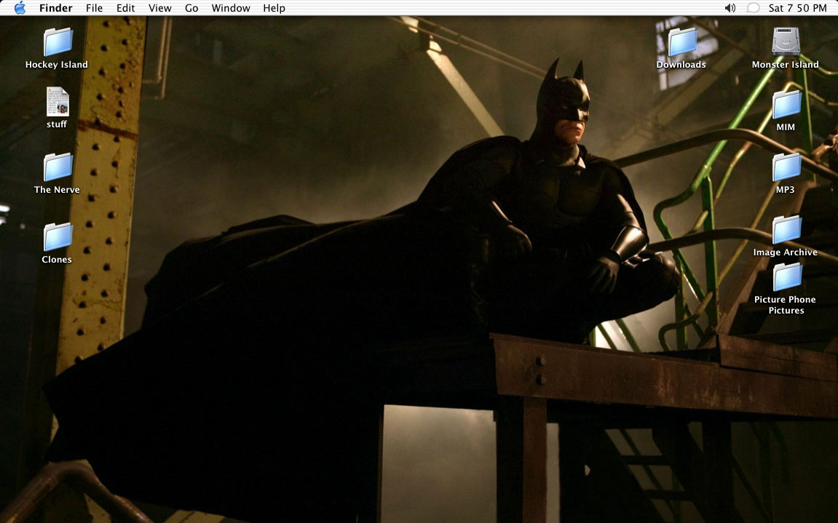Screen dimensions: 838x523
Task: Select the Image Archive folder icon
Action: [787, 229]
